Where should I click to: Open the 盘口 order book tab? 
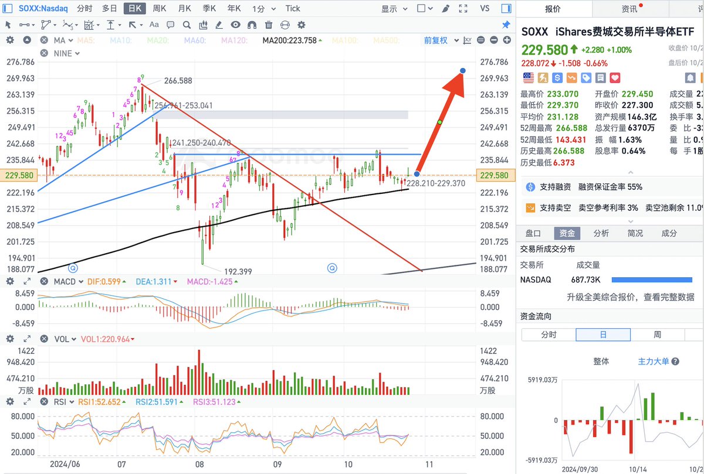coord(533,233)
